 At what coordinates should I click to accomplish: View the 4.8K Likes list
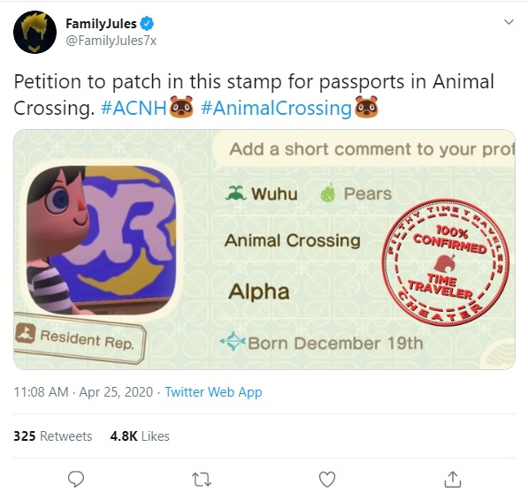tap(140, 436)
